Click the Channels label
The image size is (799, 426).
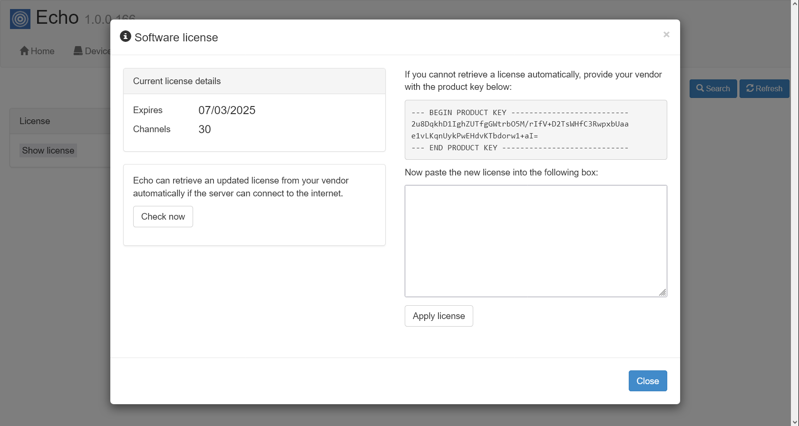click(x=152, y=129)
